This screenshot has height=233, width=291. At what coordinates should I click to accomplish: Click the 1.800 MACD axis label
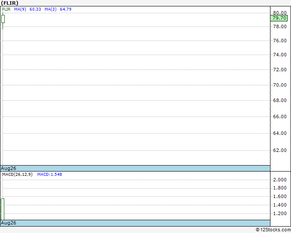(x=280, y=188)
